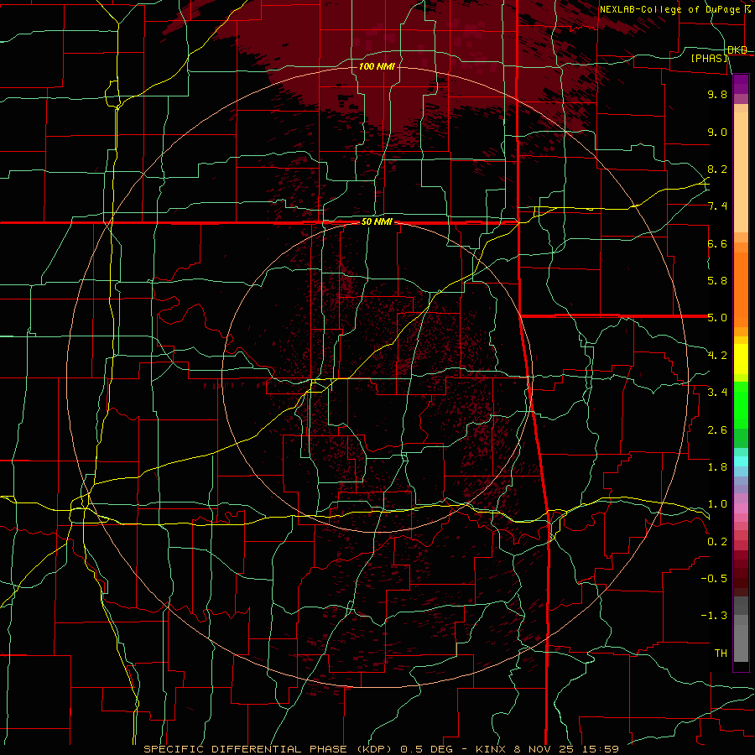Screen dimensions: 755x755
Task: Click the [PHAS] units label
Action: (709, 59)
